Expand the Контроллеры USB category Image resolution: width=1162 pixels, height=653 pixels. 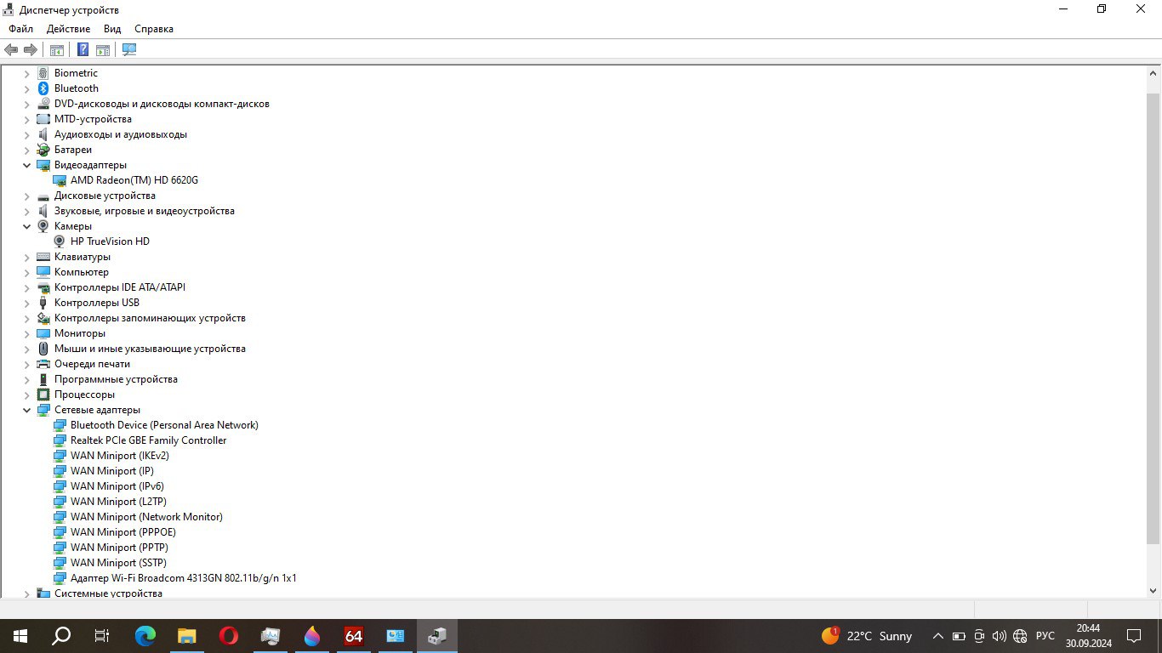tap(26, 303)
